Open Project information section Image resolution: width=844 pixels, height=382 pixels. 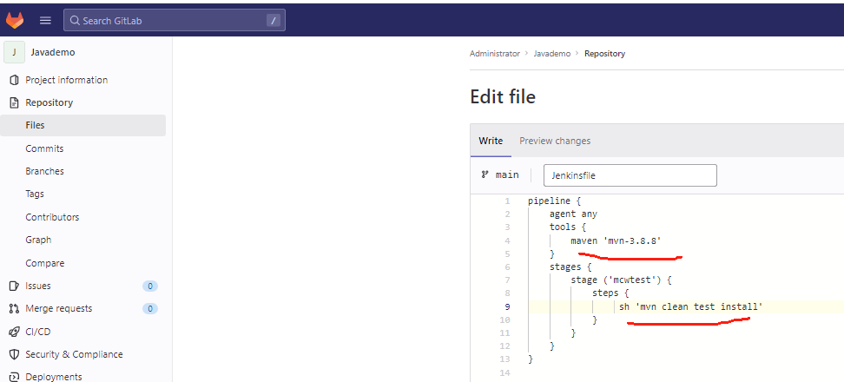(66, 80)
